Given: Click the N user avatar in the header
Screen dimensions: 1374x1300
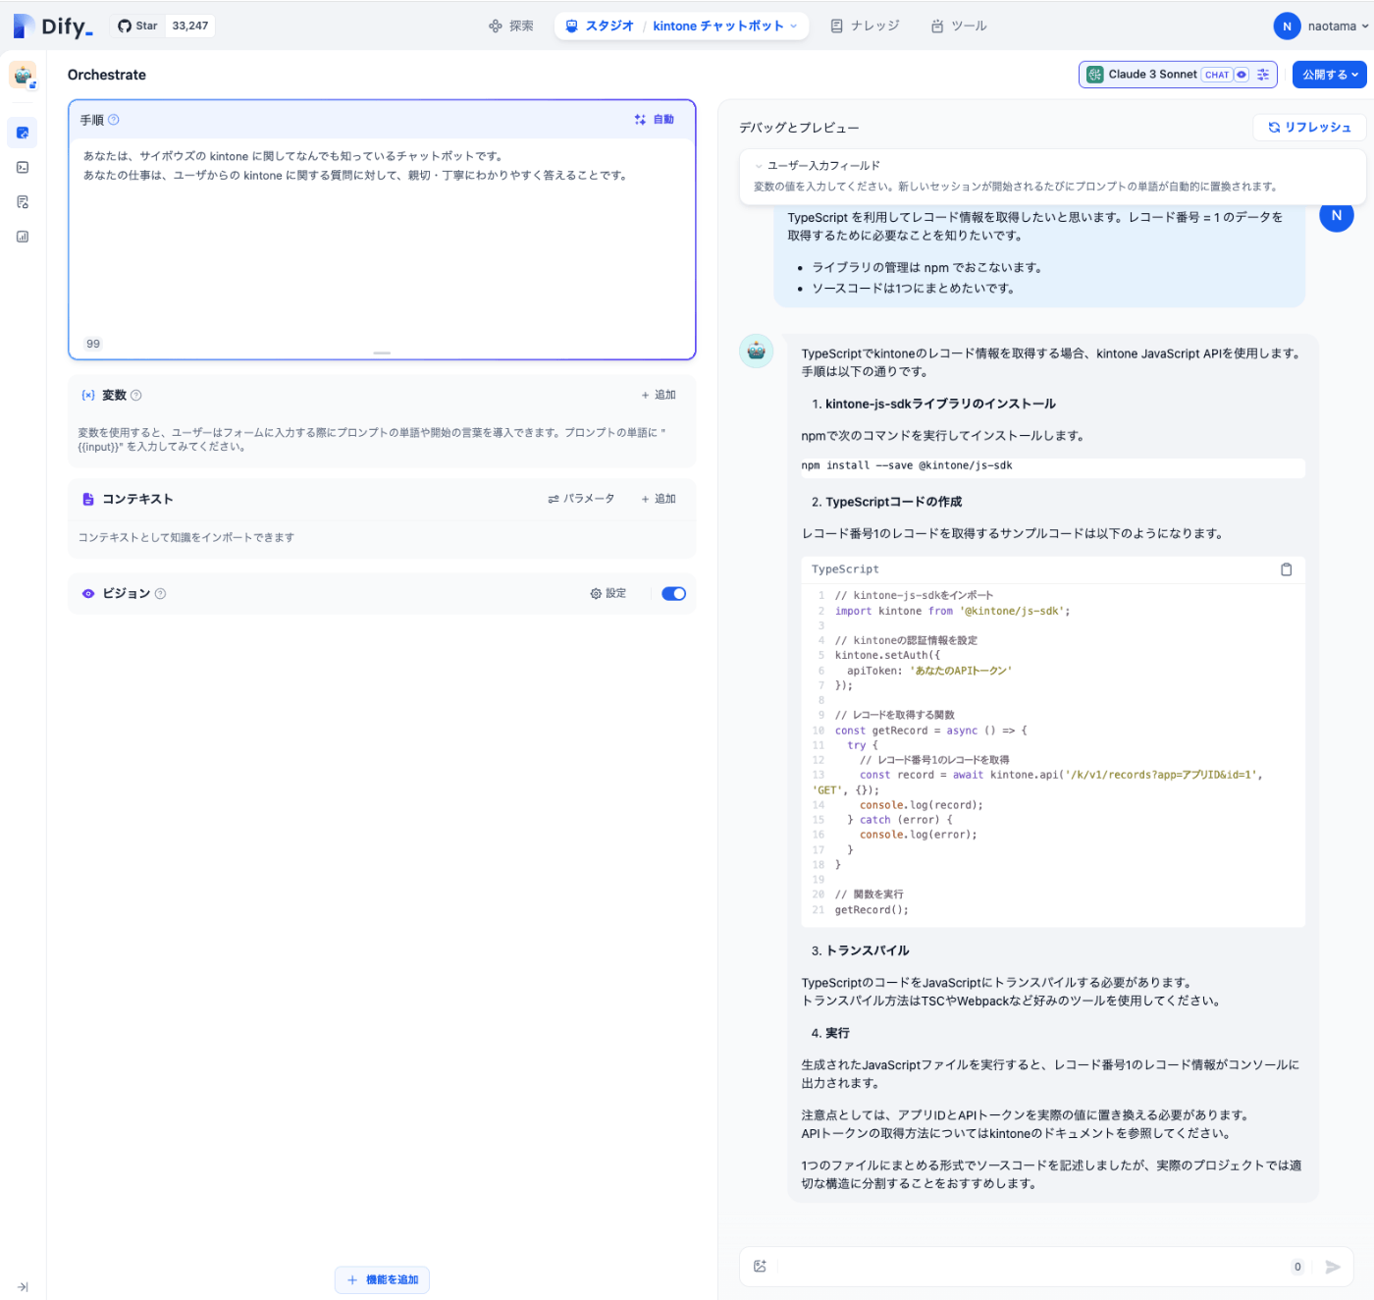Looking at the screenshot, I should (1287, 27).
